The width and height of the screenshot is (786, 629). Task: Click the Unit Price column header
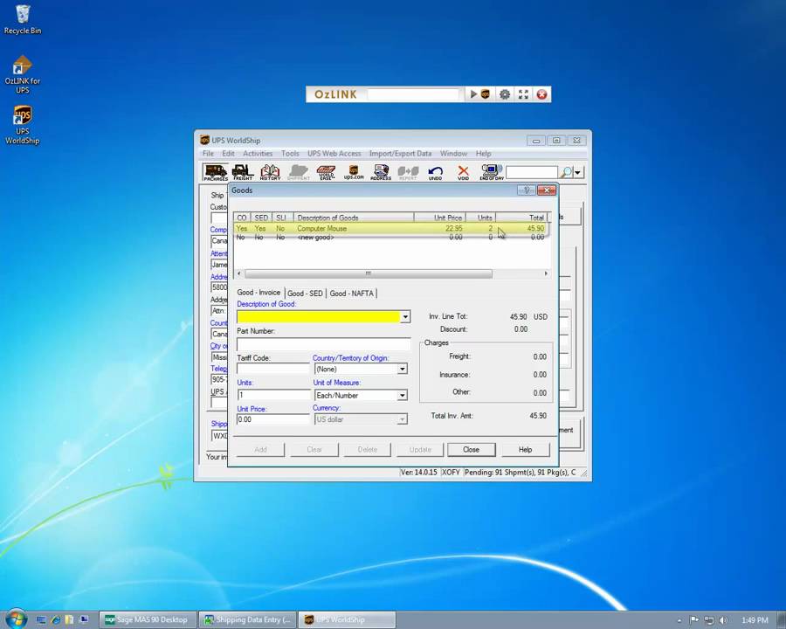(x=439, y=218)
